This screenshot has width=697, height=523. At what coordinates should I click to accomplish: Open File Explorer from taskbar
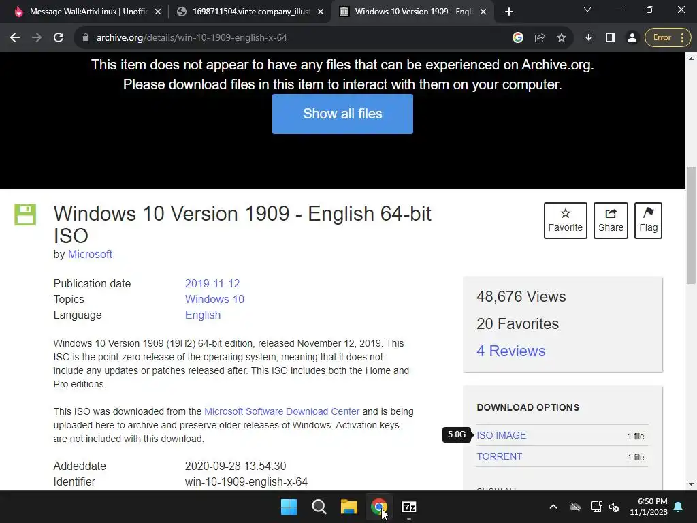point(349,507)
